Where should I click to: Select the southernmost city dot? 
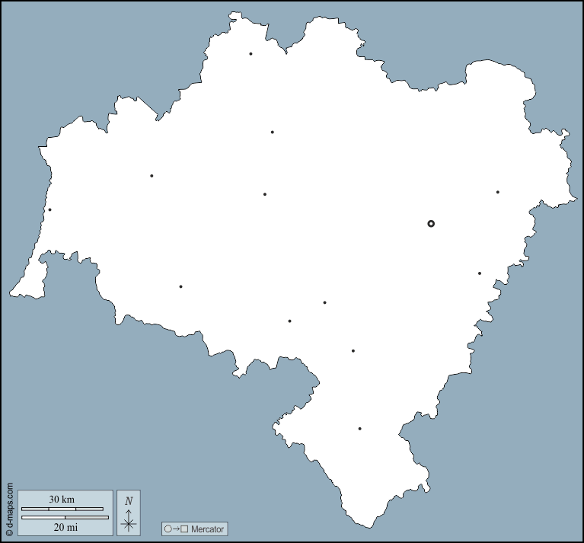[360, 429]
